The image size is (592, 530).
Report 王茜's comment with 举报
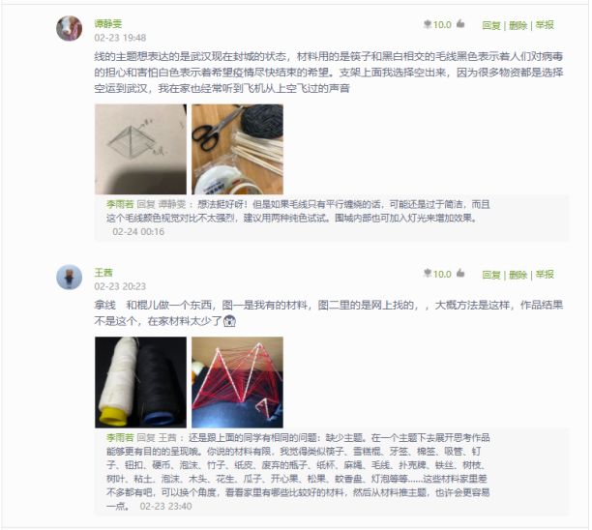(545, 275)
